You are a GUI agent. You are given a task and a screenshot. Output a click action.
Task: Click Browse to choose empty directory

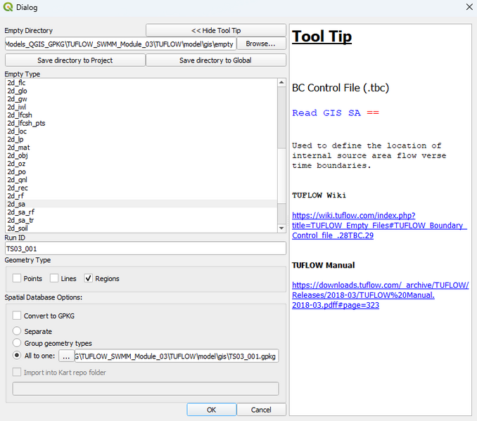click(260, 44)
